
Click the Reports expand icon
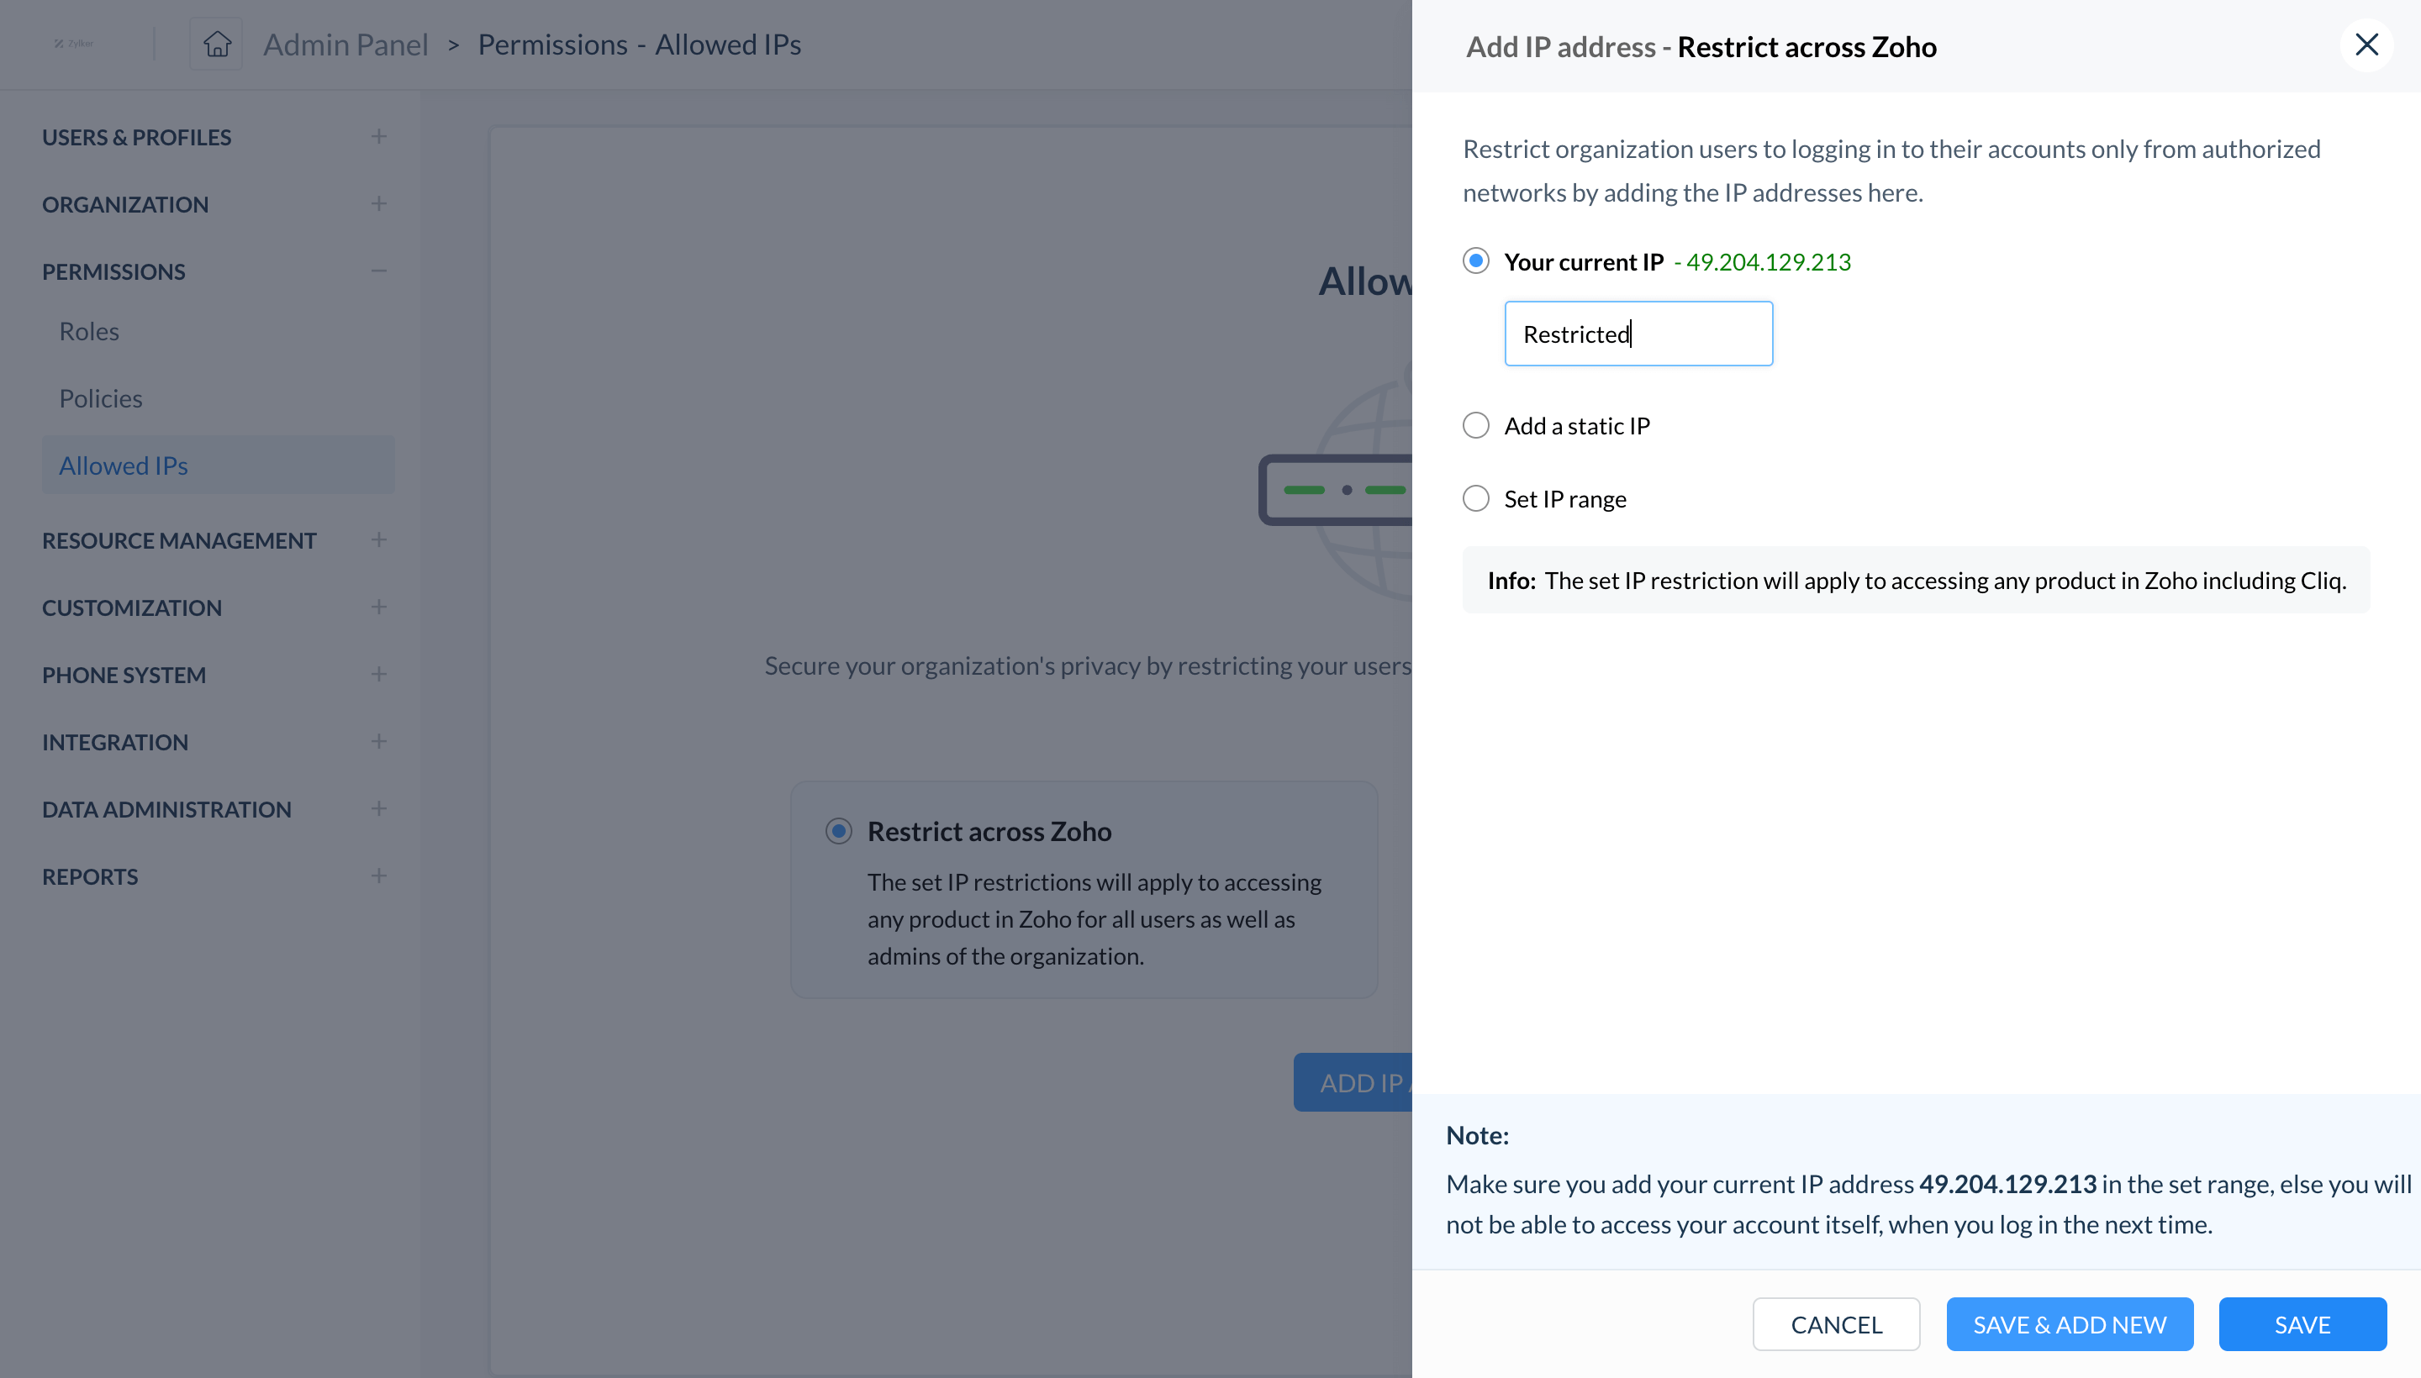pos(379,876)
